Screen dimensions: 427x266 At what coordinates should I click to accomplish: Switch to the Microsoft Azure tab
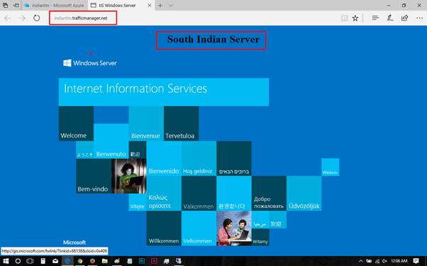[55, 6]
